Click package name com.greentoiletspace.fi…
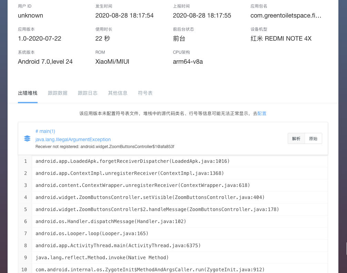Image resolution: width=347 pixels, height=273 pixels. click(x=286, y=15)
